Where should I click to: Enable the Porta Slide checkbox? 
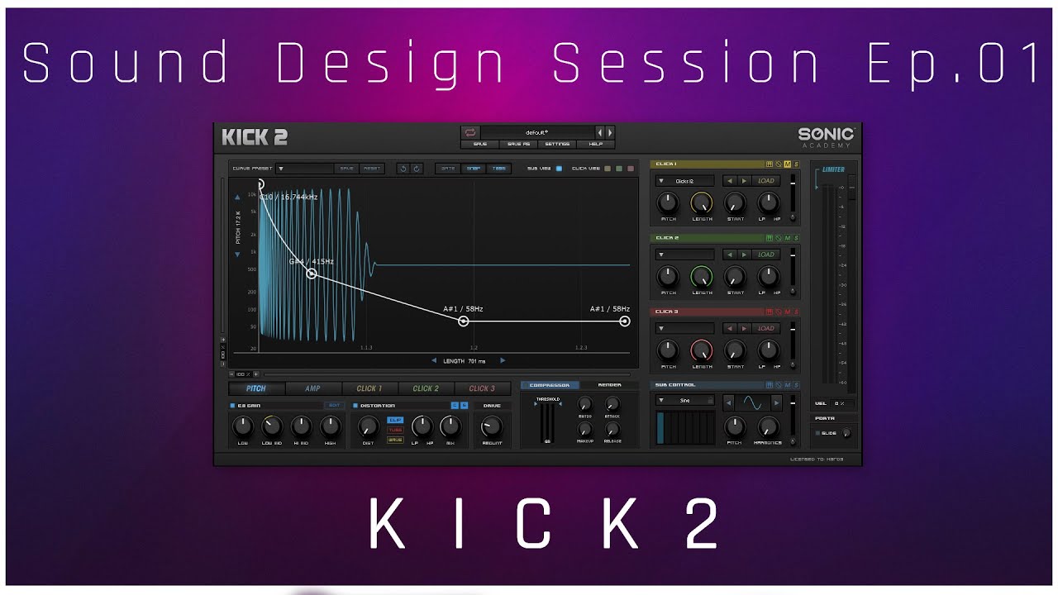point(818,433)
